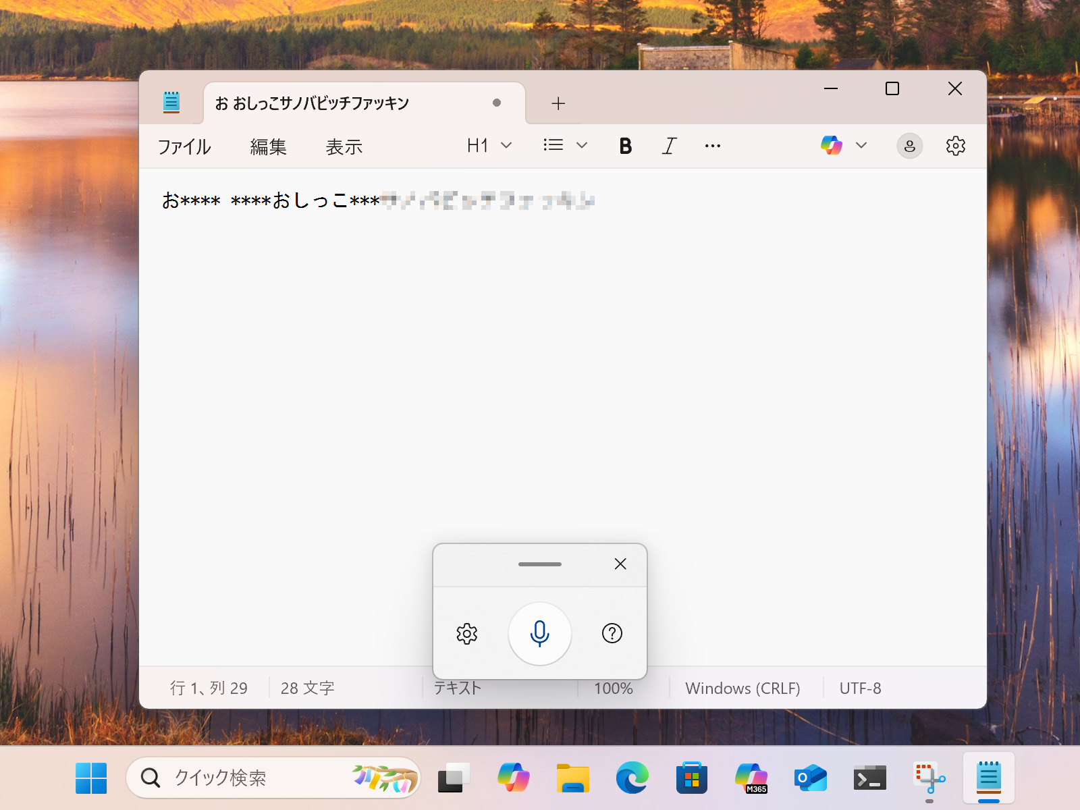This screenshot has height=810, width=1080.
Task: Expand the heading style H1 dropdown
Action: coord(507,145)
